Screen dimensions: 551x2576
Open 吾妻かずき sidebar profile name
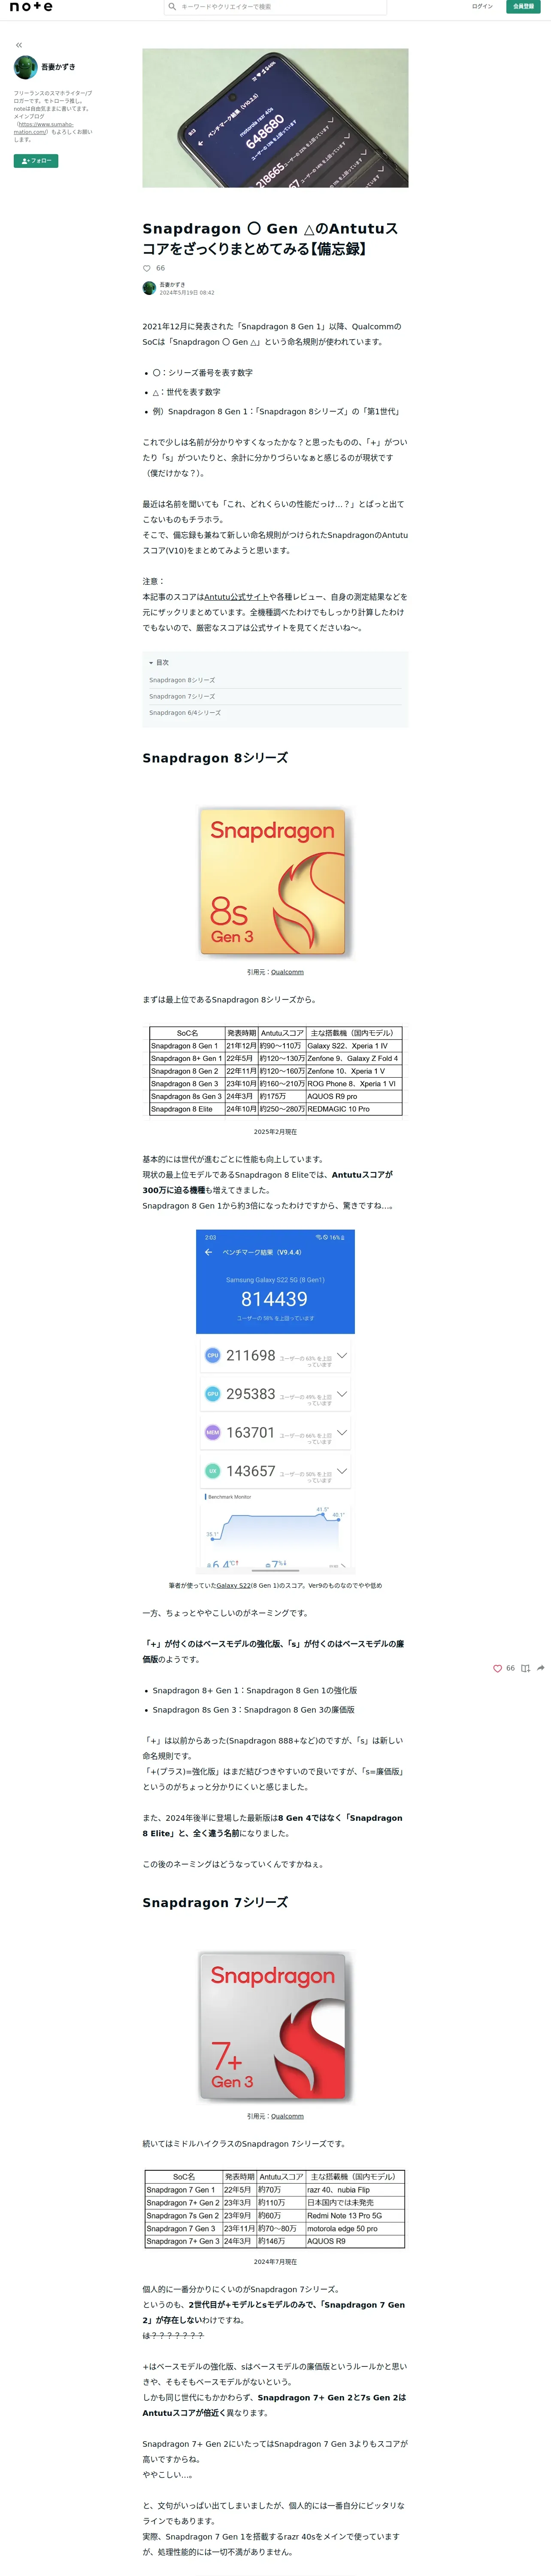(58, 67)
